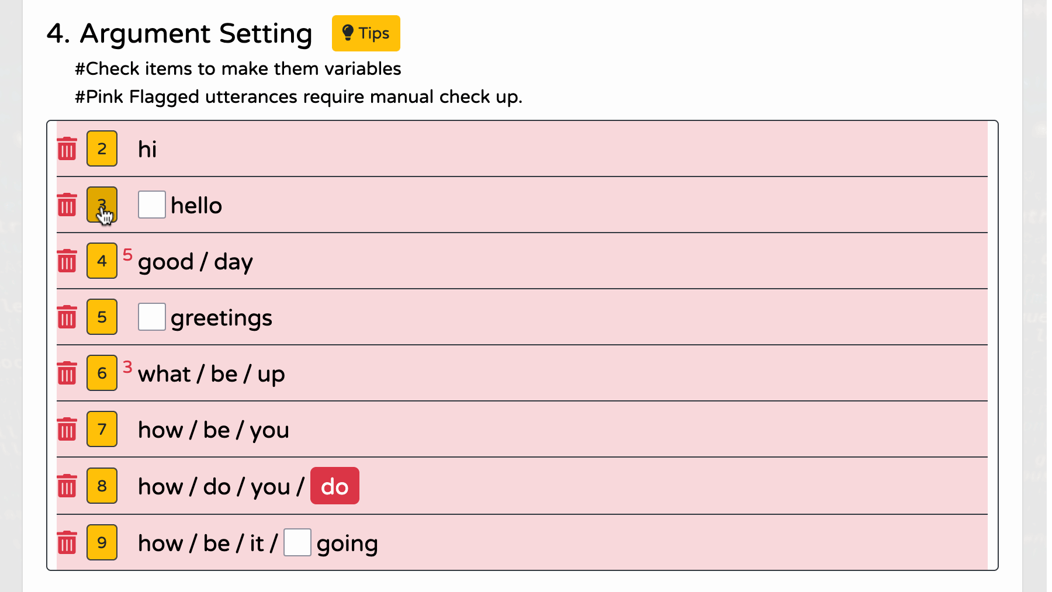
Task: Remove the 'how / do / you / do' row
Action: click(67, 486)
